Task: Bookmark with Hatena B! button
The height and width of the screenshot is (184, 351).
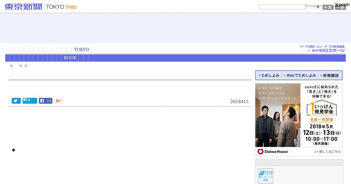Action: click(x=30, y=101)
